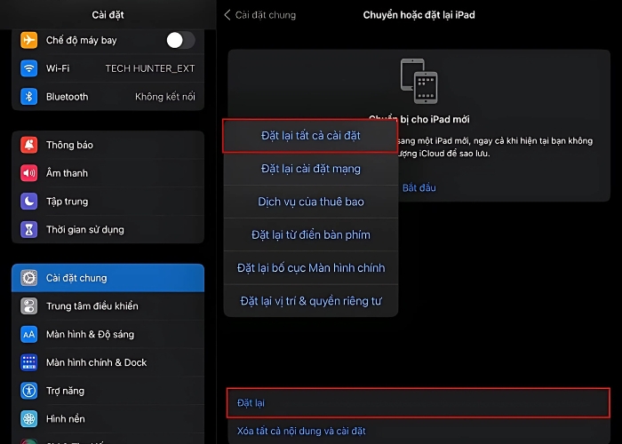Open Thời gian sử dụng hourglass icon

pos(29,230)
